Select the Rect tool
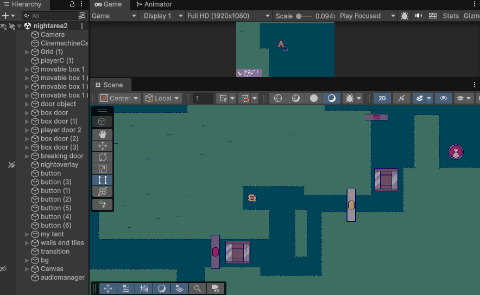Screen dimensions: 480x295 tap(102, 180)
